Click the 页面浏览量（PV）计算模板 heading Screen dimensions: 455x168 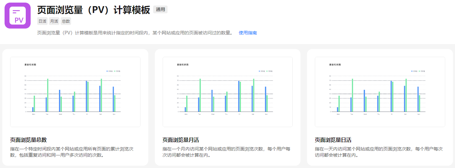[94, 10]
